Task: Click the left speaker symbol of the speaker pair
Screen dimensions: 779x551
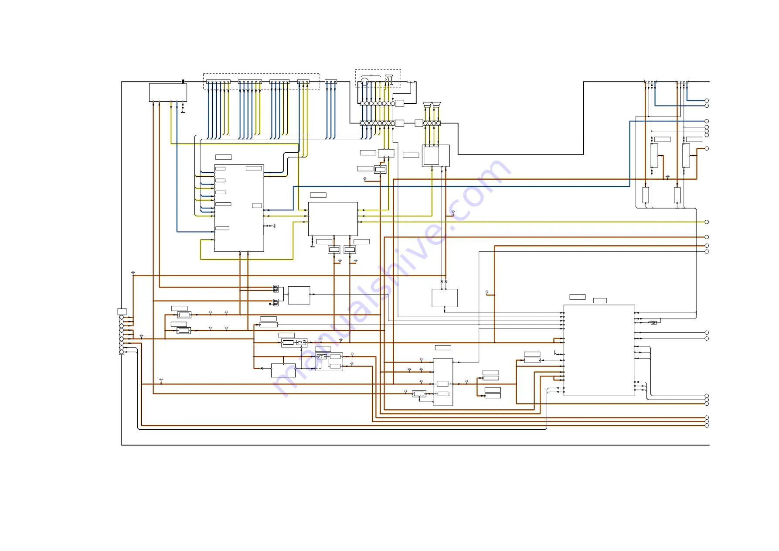Action: [427, 104]
